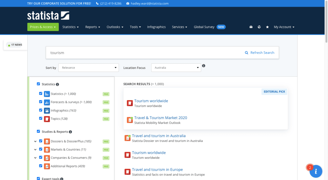Viewport: 328px width, 180px height.
Task: Click the red Topics icon in filters
Action: (x=47, y=119)
